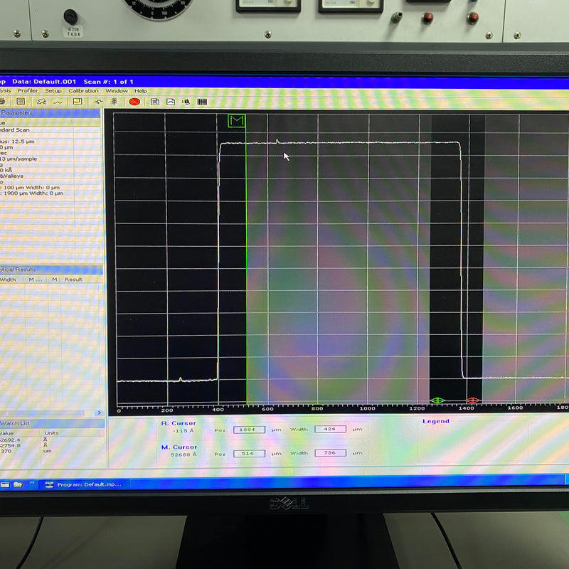Select the red cursor handle on x-axis
The width and height of the screenshot is (569, 569).
coord(473,400)
